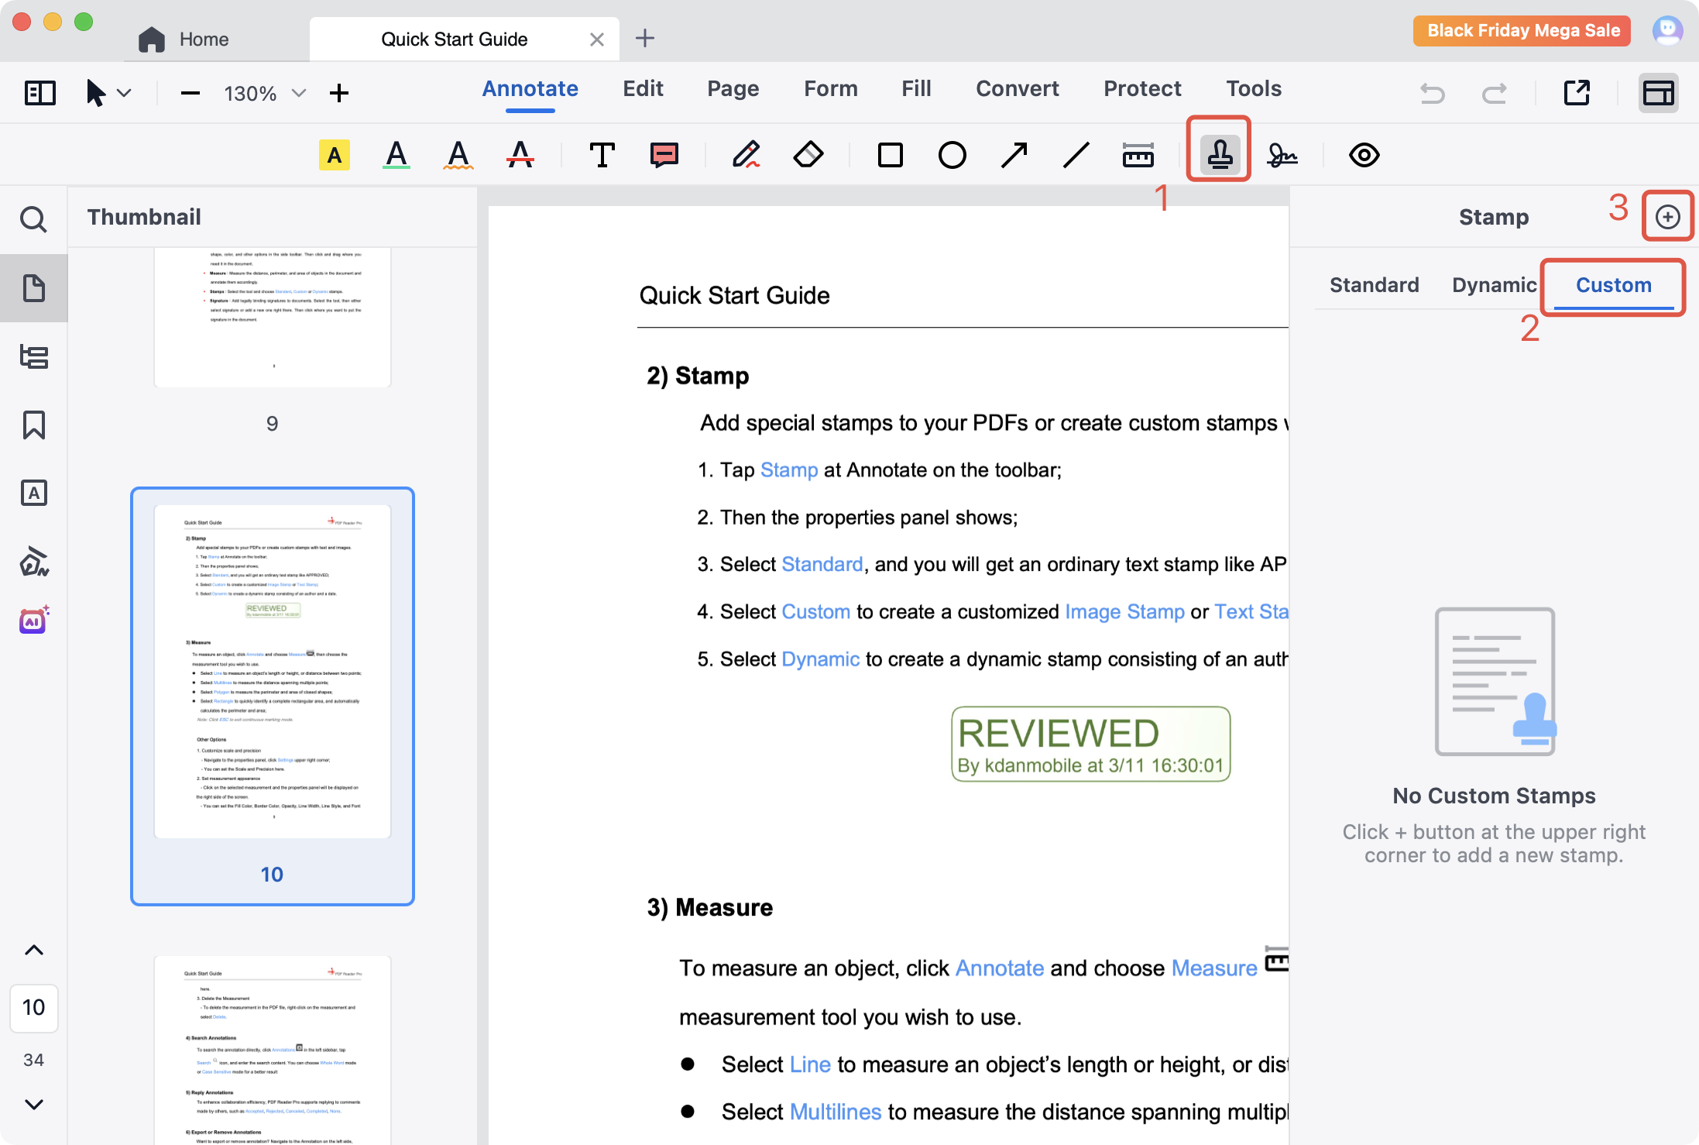The width and height of the screenshot is (1699, 1145).
Task: Choose the Eraser tool
Action: pyautogui.click(x=808, y=154)
